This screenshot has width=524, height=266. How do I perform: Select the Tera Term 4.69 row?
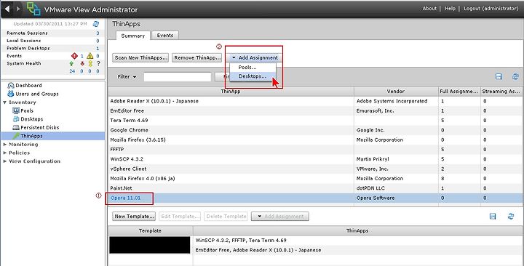314,120
